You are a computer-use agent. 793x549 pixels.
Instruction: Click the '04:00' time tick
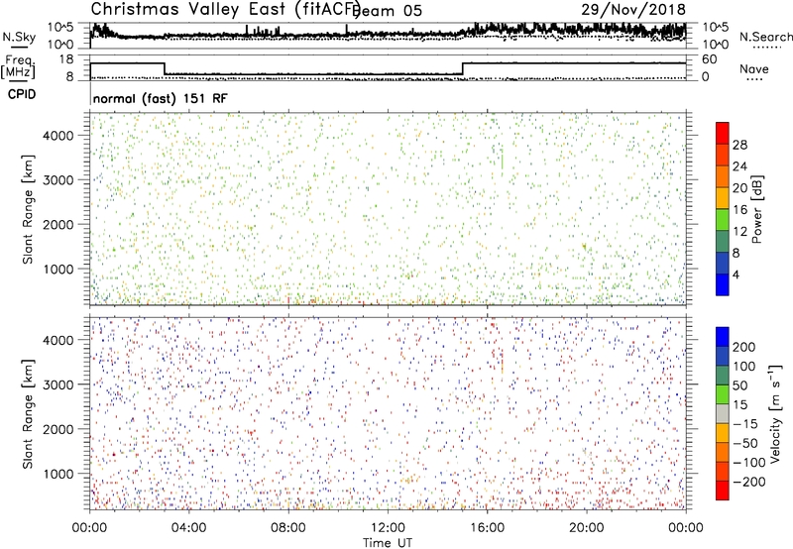(188, 528)
